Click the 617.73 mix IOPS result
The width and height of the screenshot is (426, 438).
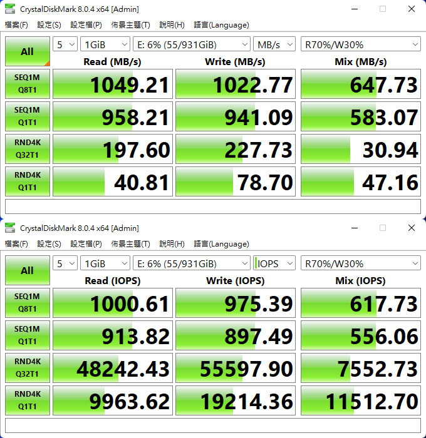pos(361,303)
